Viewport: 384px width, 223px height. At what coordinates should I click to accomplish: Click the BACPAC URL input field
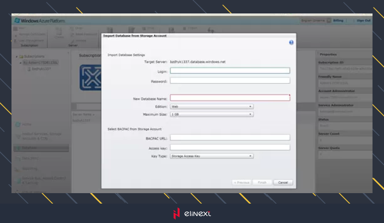point(230,138)
